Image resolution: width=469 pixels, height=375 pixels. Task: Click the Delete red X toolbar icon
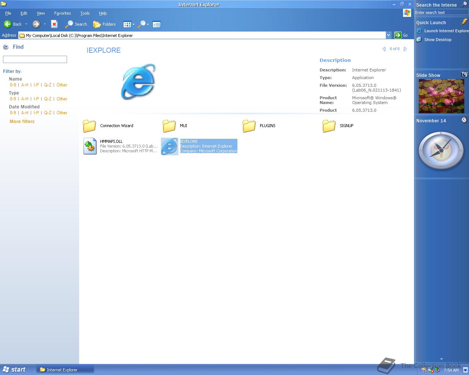[54, 24]
